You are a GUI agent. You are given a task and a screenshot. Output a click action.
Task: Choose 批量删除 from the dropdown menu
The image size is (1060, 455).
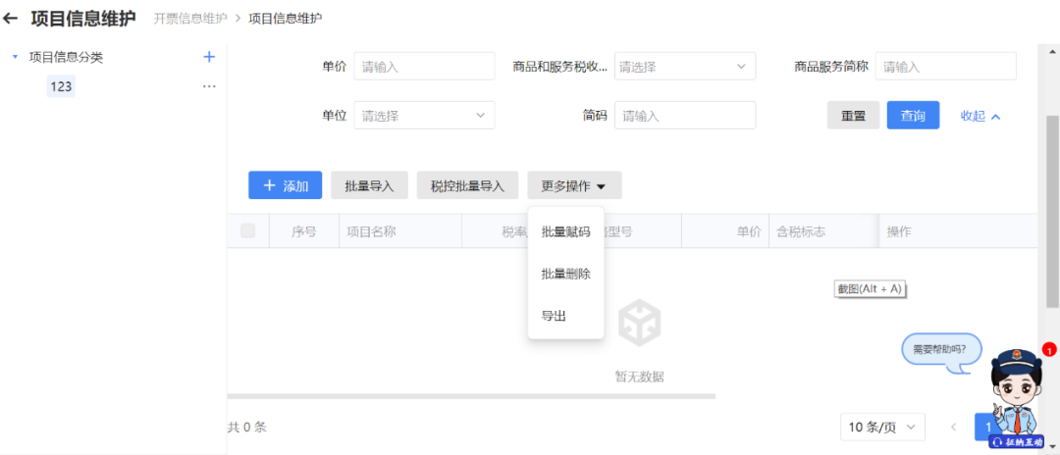(565, 274)
